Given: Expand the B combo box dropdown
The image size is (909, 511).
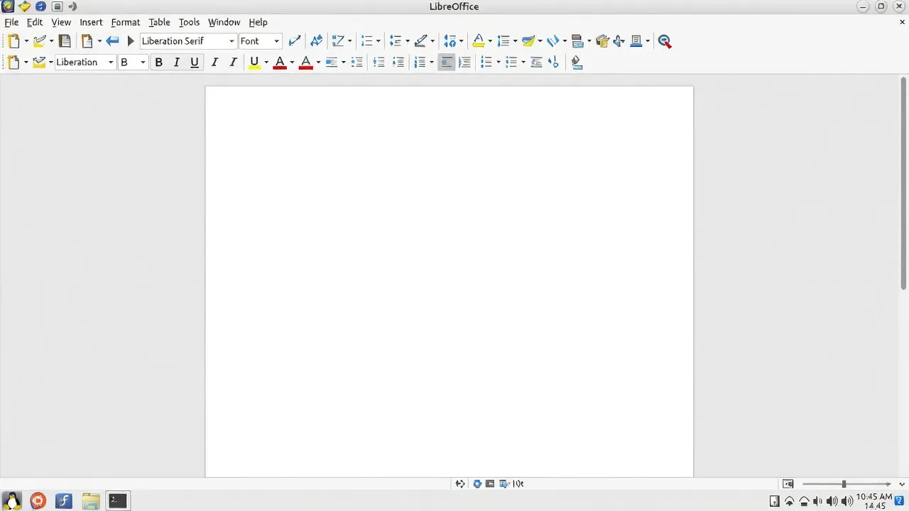Looking at the screenshot, I should click(143, 62).
